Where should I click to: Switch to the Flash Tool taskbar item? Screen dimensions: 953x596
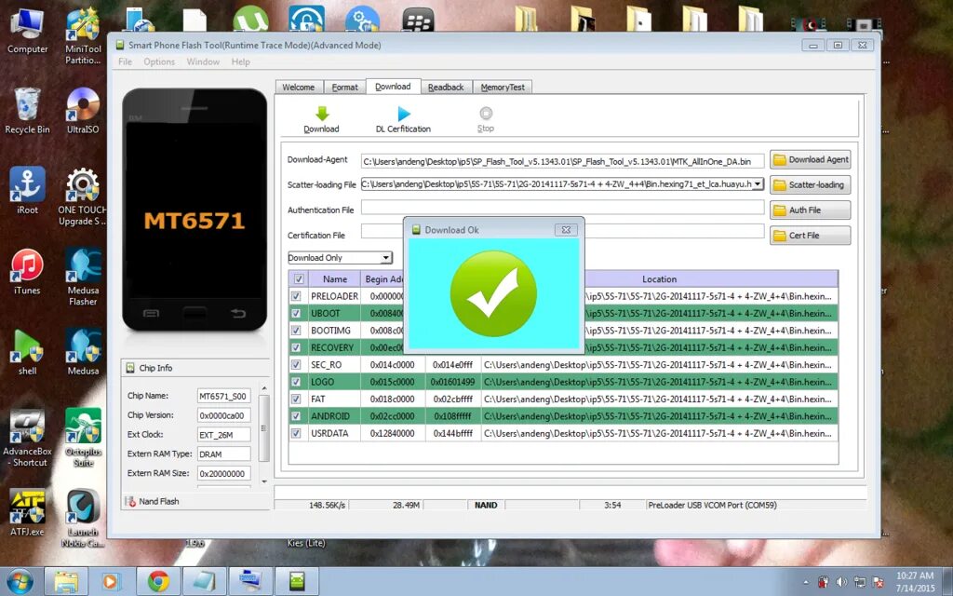coord(297,581)
